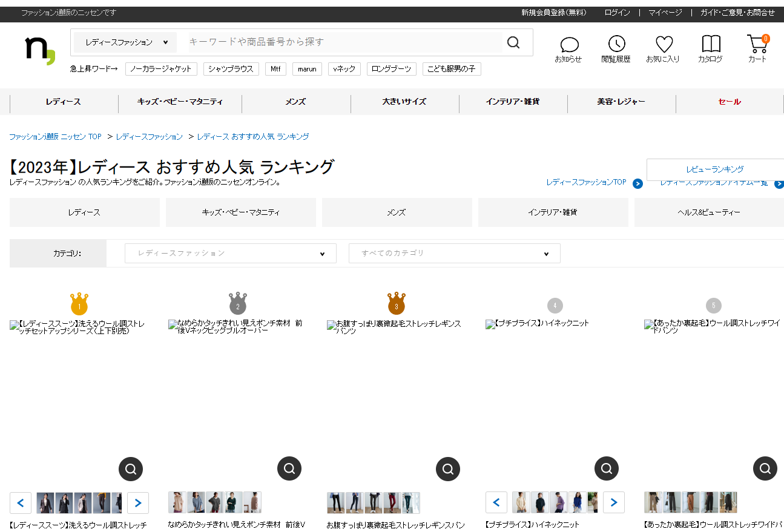This screenshot has width=784, height=529.
Task: Show next color thumbnails for the wool-like stretch suit (洗えるウール調ストレッチ)
Action: coord(138,502)
